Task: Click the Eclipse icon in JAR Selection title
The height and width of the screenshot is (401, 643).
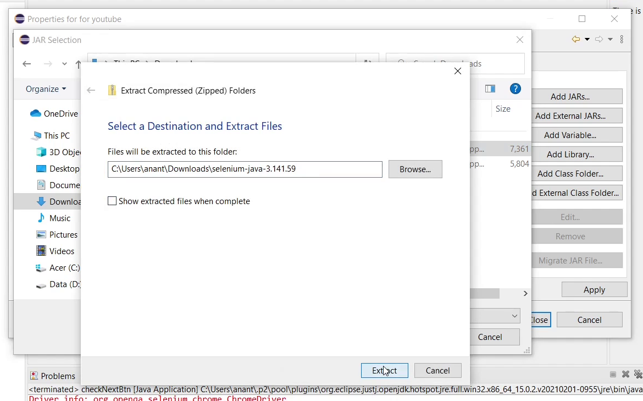Action: 25,40
